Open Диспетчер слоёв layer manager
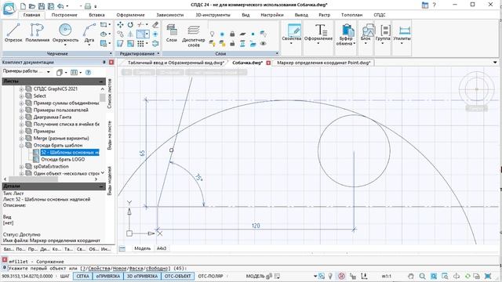The width and height of the screenshot is (502, 282). (194, 35)
